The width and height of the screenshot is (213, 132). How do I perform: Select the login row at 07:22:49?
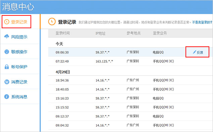130,61
